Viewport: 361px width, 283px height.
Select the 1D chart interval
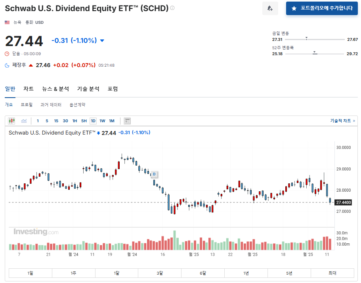pos(93,121)
